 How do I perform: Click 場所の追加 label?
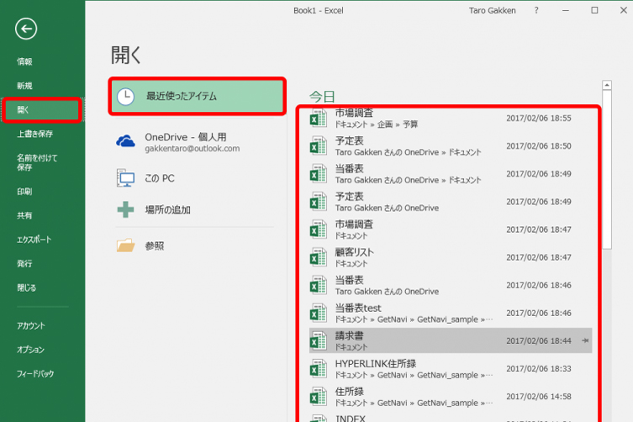coord(167,209)
